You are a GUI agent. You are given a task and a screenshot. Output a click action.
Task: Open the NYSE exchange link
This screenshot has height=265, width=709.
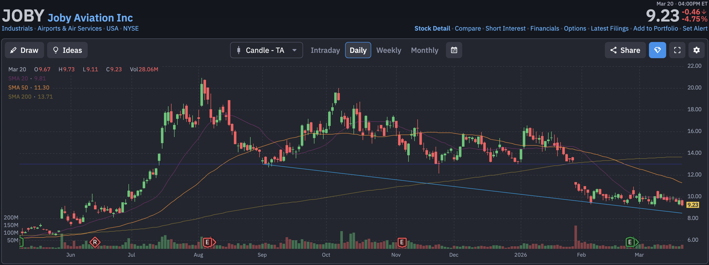pyautogui.click(x=131, y=28)
